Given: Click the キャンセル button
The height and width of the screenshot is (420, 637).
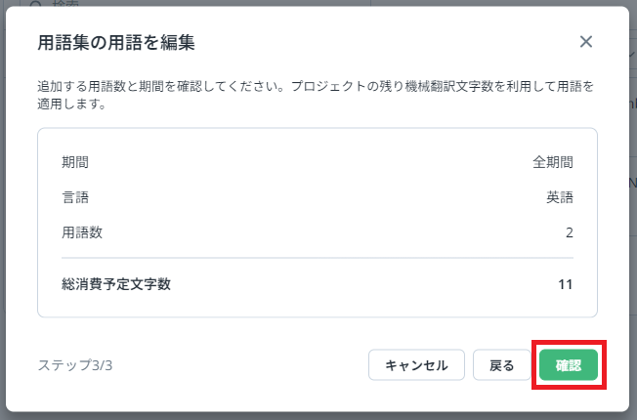Looking at the screenshot, I should (416, 365).
